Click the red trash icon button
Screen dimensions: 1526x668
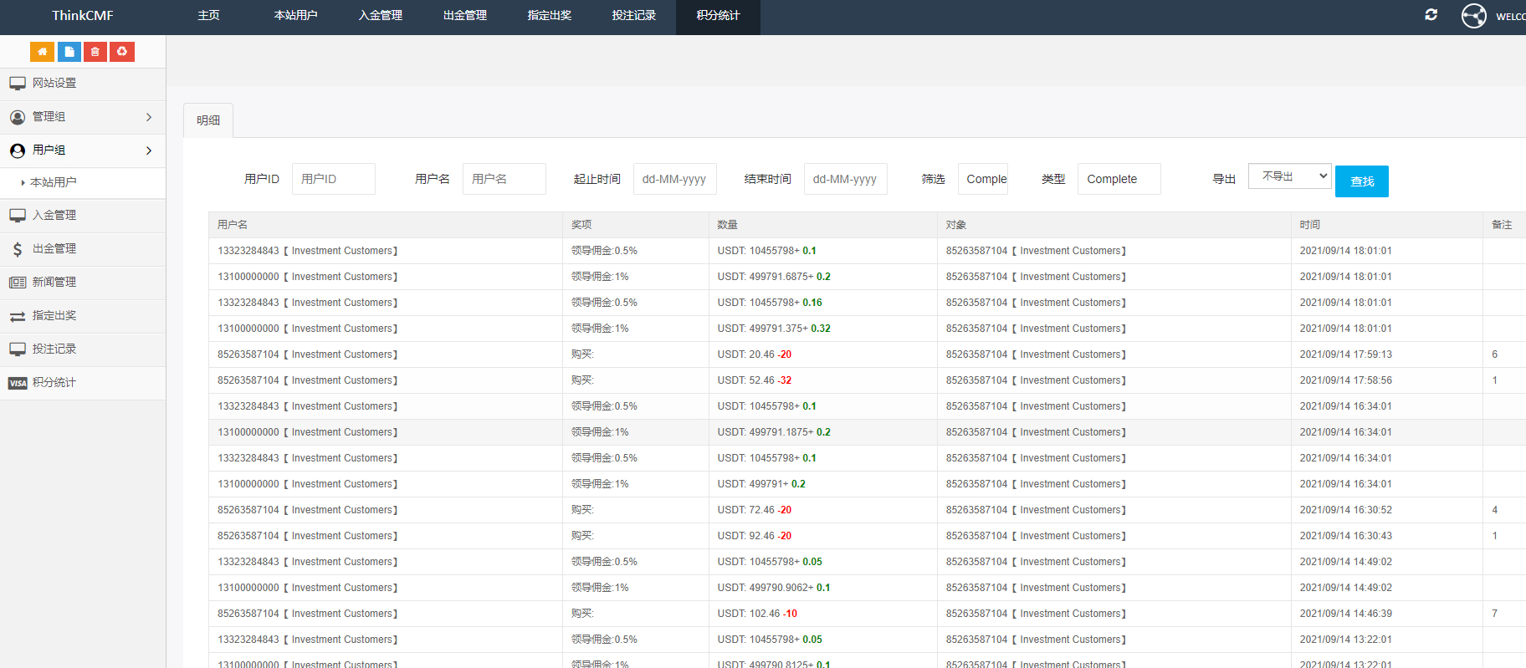95,52
